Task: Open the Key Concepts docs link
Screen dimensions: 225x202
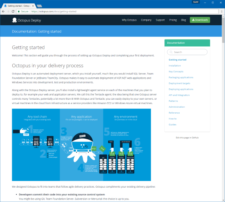Action: click(176, 72)
